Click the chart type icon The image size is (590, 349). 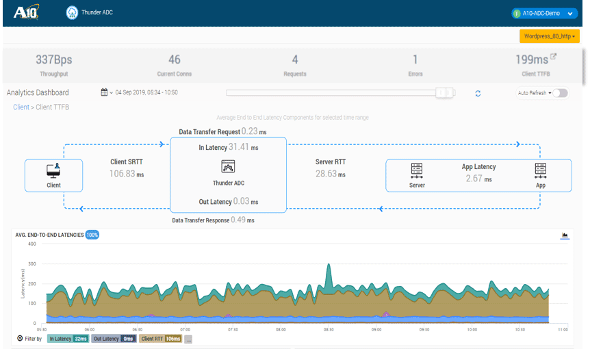(565, 235)
